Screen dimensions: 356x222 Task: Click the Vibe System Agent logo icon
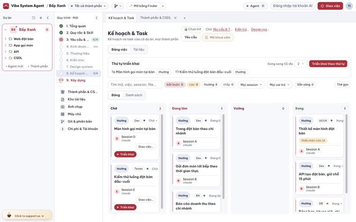(x=6, y=6)
